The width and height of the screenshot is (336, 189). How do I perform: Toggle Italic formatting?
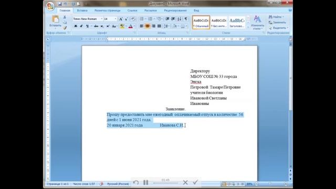coord(81,26)
